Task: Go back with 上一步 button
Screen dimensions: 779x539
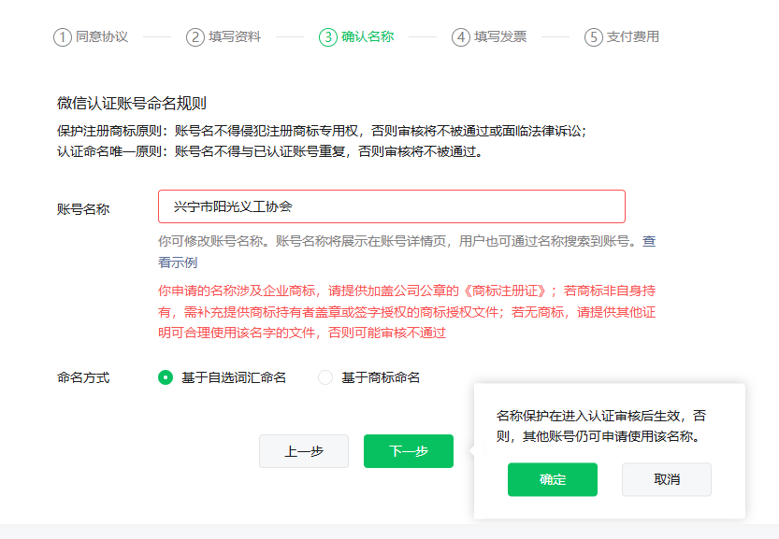Action: point(304,451)
